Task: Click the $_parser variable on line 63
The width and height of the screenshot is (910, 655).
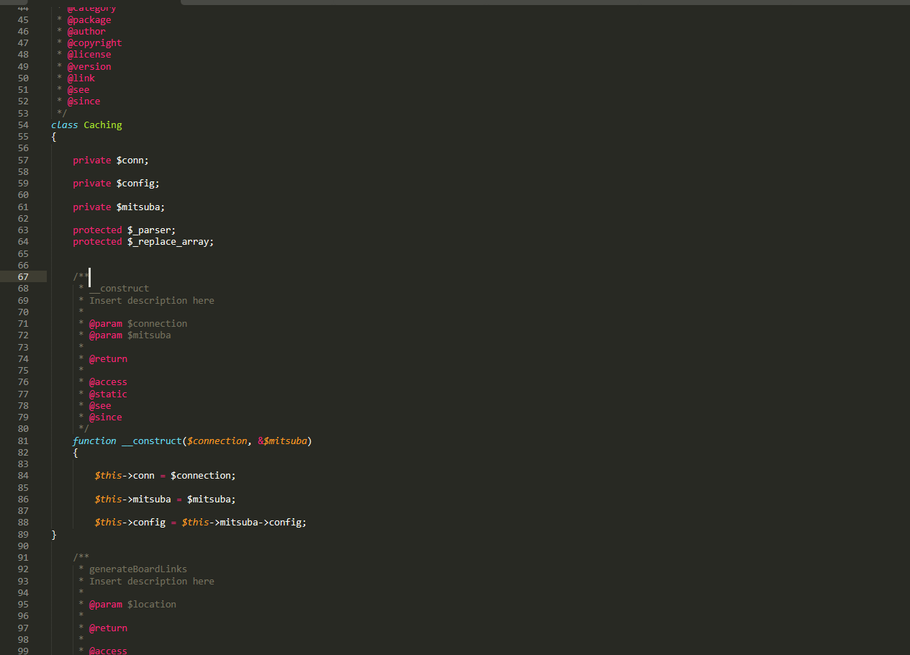Action: click(151, 230)
